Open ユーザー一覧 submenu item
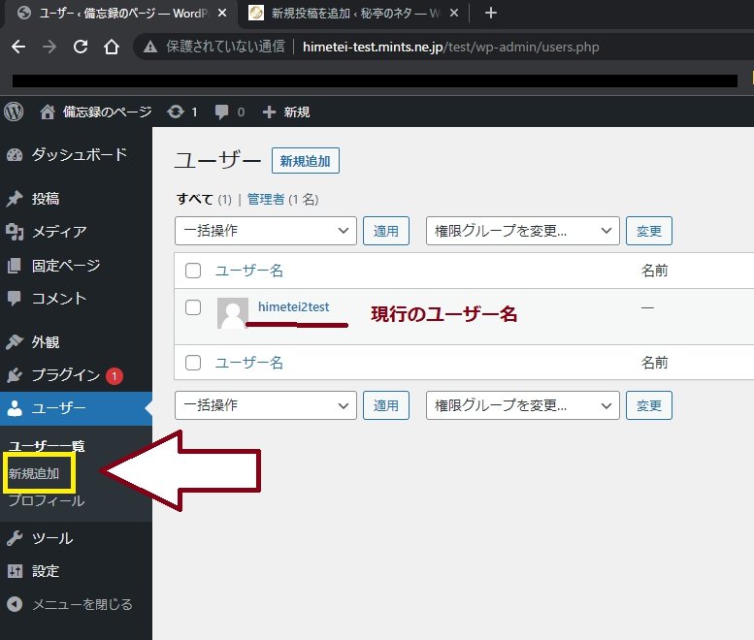The image size is (754, 640). click(47, 446)
